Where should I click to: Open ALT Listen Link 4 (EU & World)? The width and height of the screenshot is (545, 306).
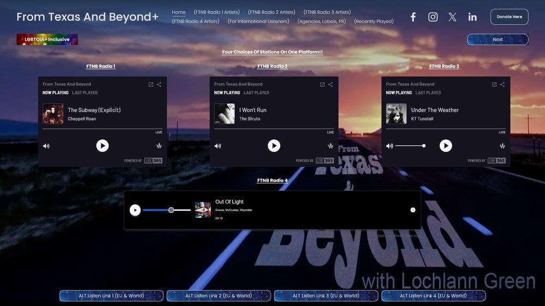[433, 296]
